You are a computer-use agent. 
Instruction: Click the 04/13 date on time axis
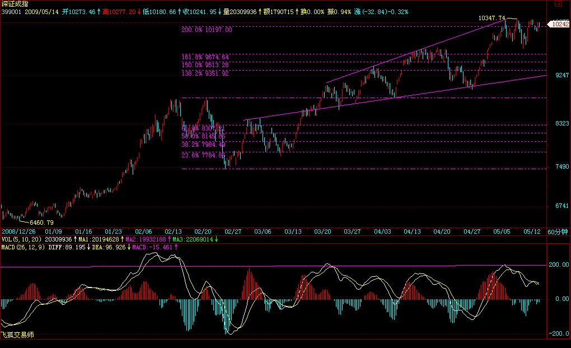412,232
